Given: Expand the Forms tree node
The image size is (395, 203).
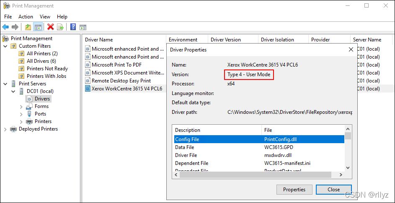Looking at the screenshot, I should pyautogui.click(x=21, y=106).
